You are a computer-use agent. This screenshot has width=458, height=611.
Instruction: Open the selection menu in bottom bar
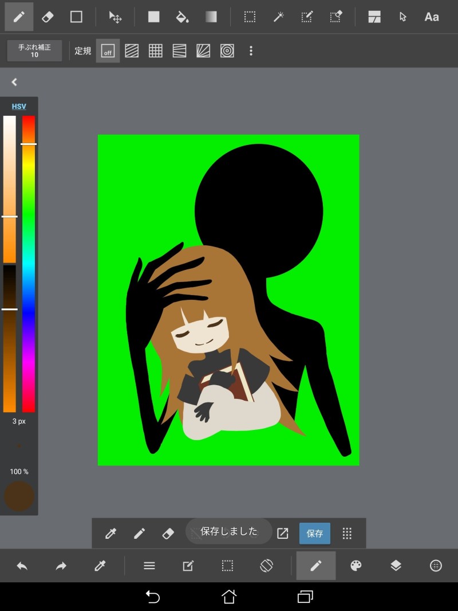point(227,566)
